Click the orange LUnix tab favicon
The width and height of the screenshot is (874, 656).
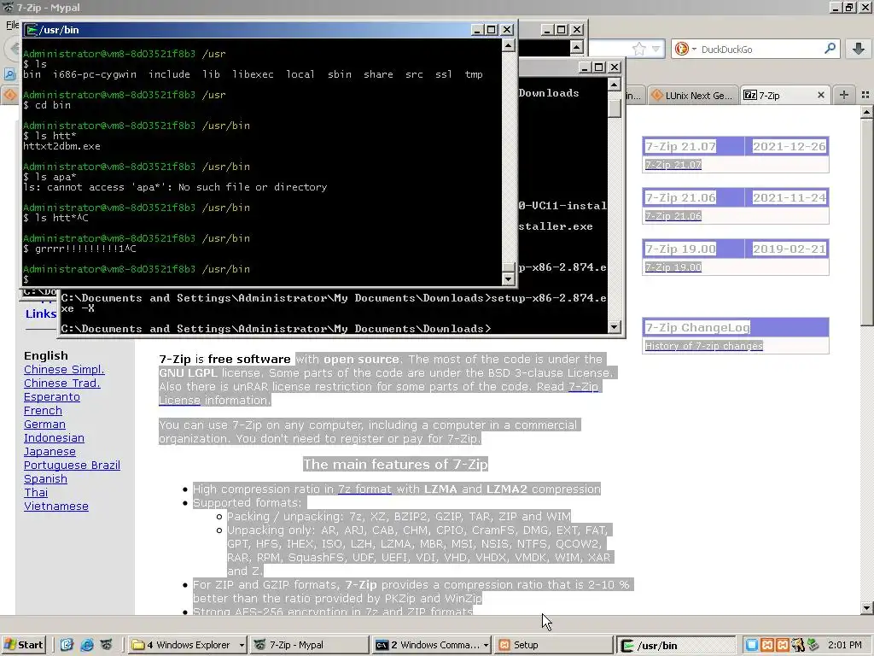point(656,96)
